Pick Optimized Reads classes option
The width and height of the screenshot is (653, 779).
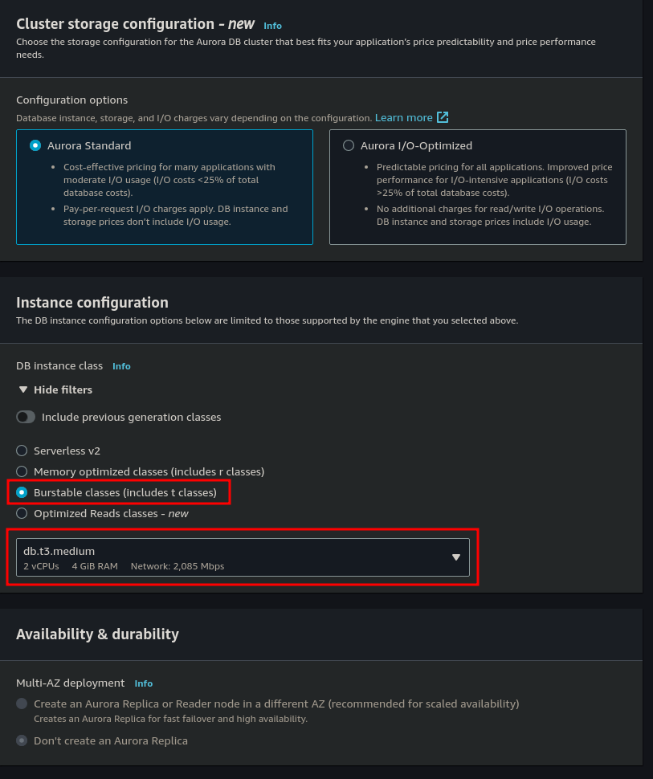[22, 513]
